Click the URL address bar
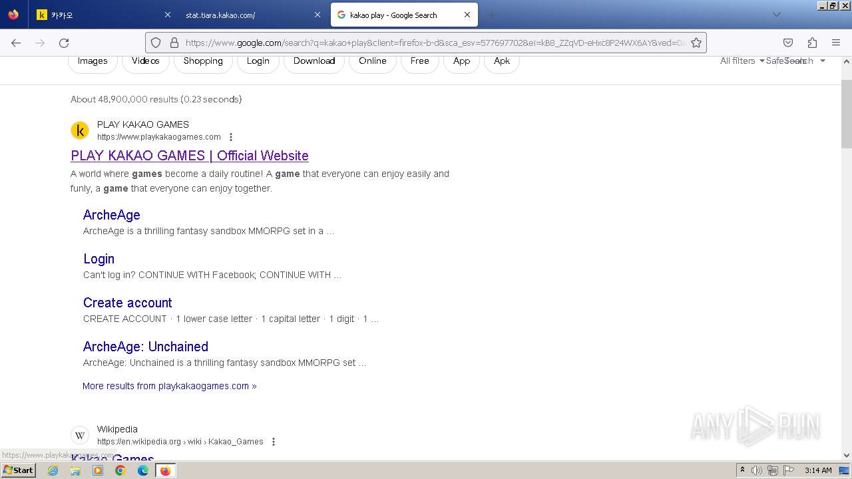This screenshot has width=852, height=479. 426,43
